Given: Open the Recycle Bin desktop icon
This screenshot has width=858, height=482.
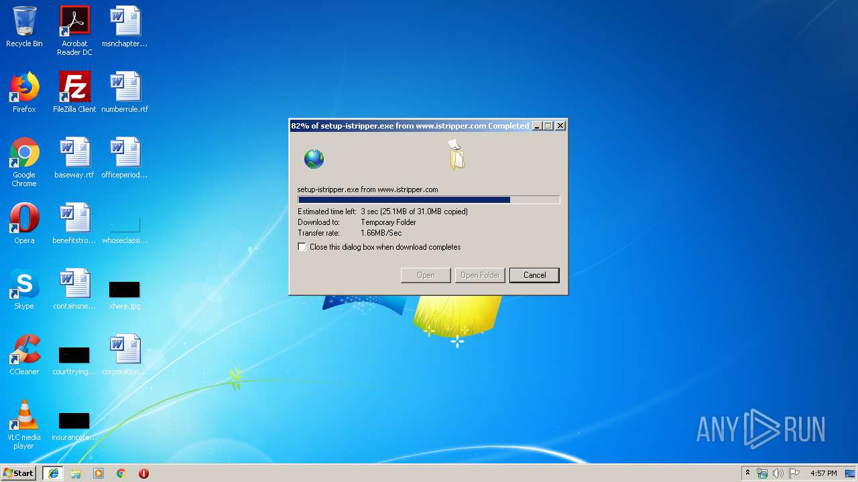Looking at the screenshot, I should (x=24, y=27).
